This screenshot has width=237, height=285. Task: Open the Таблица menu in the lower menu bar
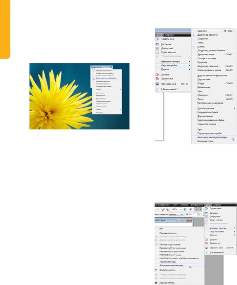pos(184,205)
